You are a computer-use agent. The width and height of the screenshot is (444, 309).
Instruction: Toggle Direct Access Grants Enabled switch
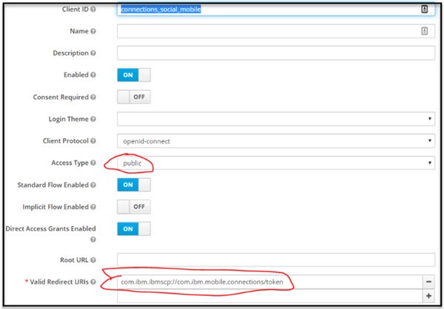pos(134,228)
